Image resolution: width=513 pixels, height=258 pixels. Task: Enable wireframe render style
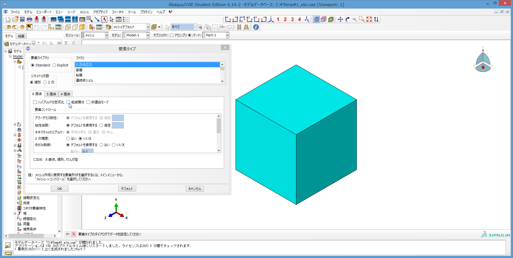68,27
